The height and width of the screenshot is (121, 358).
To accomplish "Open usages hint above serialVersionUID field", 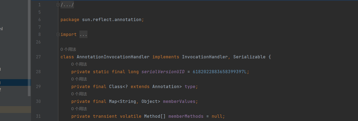I will 79,64.
